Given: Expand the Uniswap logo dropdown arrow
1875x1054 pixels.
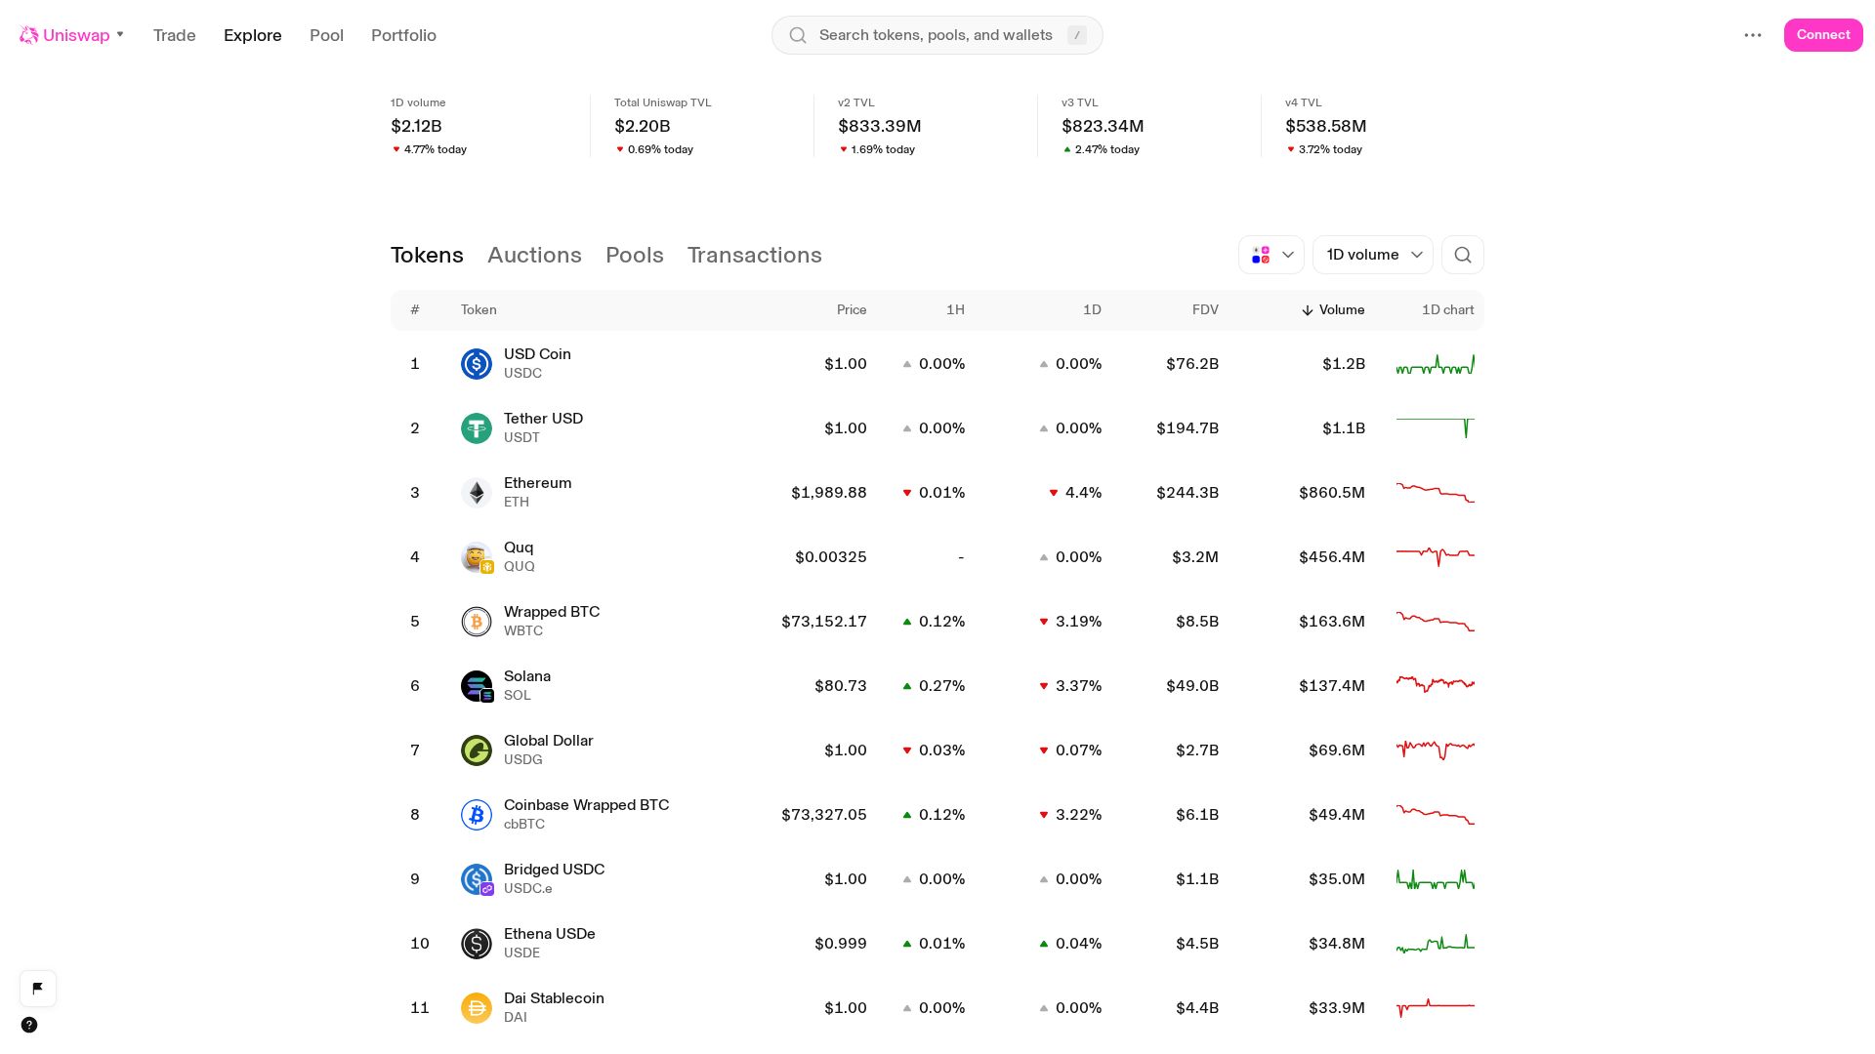Looking at the screenshot, I should tap(120, 35).
